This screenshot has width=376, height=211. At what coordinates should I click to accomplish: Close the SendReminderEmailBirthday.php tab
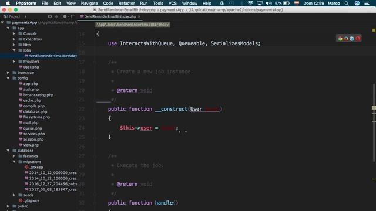coord(139,16)
